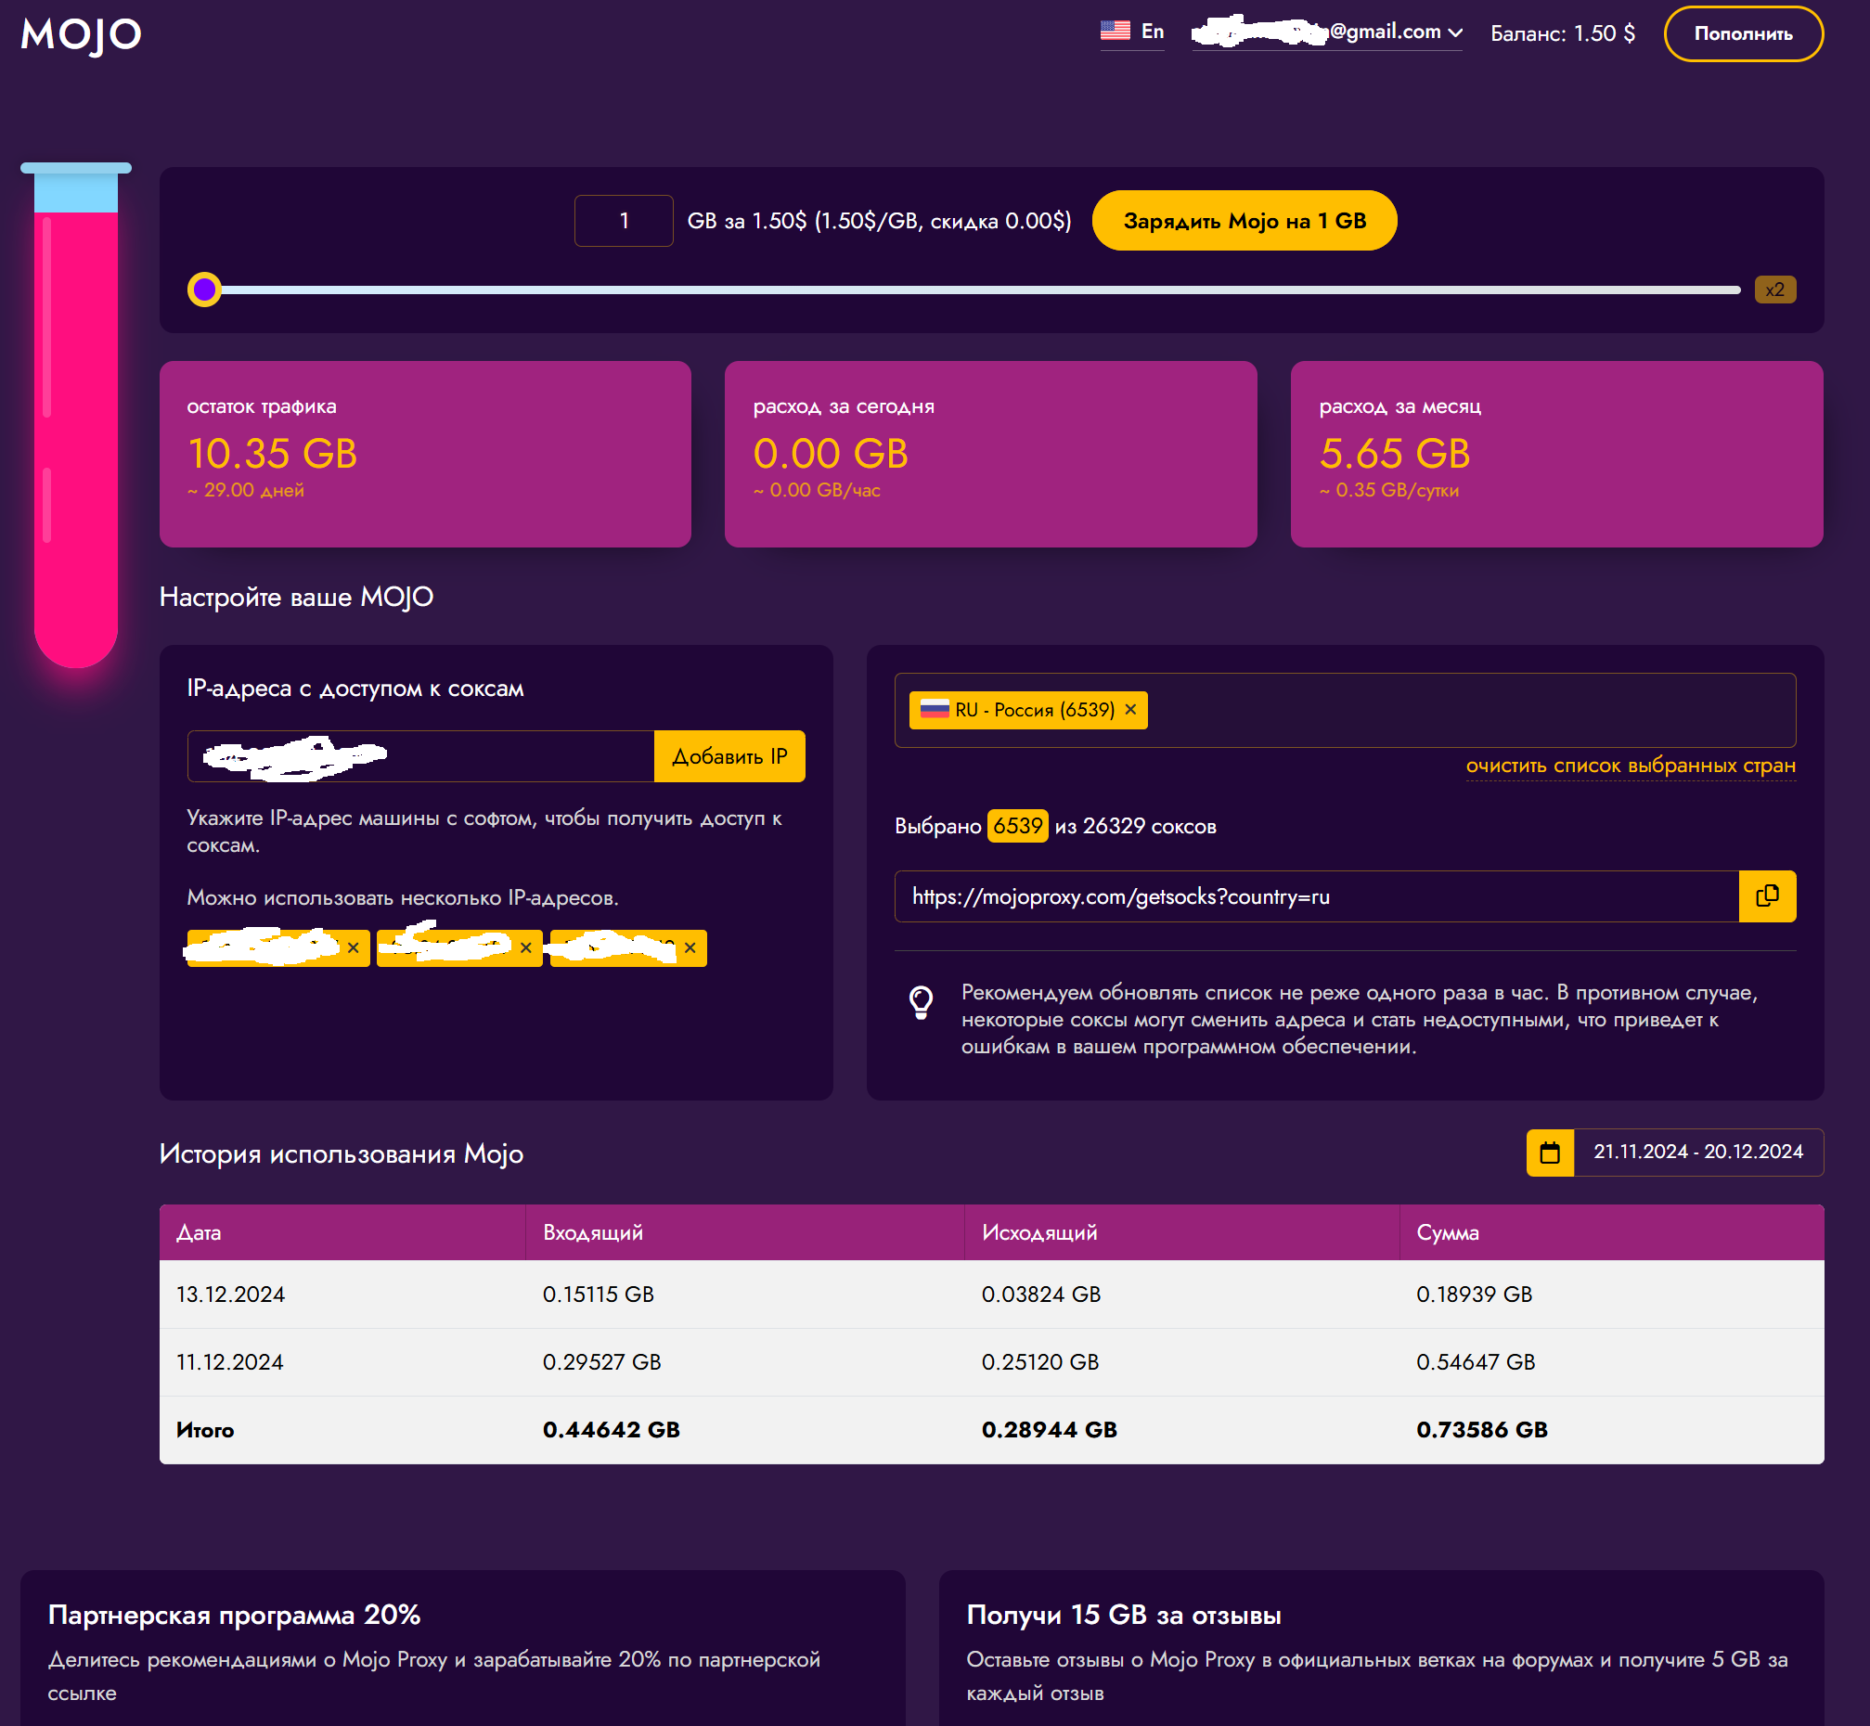
Task: Focus the IP address input field
Action: 420,756
